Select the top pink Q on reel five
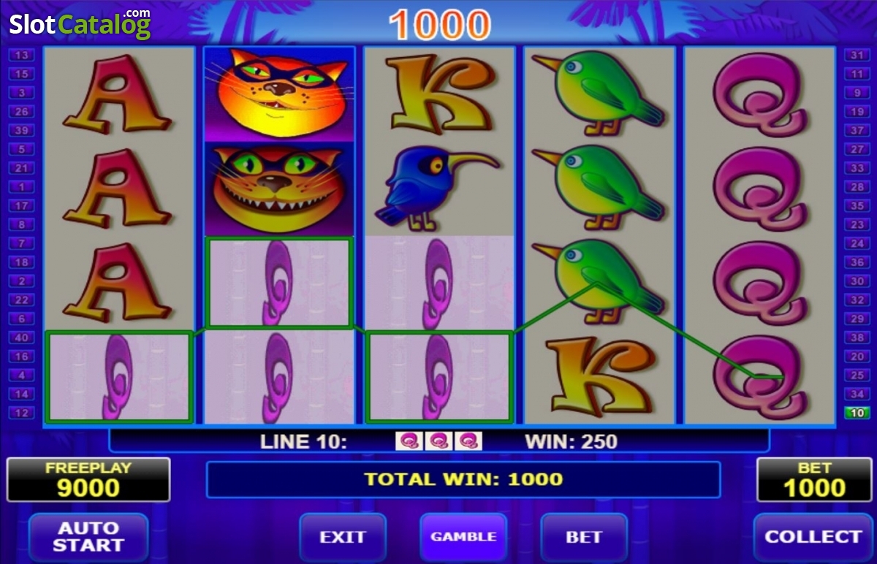This screenshot has width=877, height=564. [x=760, y=94]
